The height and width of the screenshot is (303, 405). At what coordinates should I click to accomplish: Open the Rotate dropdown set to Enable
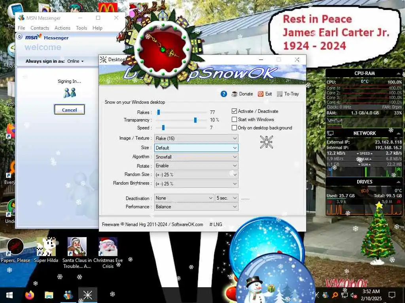coord(196,166)
